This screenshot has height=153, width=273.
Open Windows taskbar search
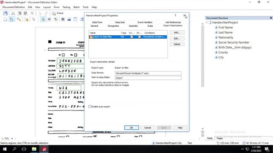point(15,149)
